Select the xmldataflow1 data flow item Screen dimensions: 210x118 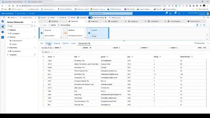(16, 51)
